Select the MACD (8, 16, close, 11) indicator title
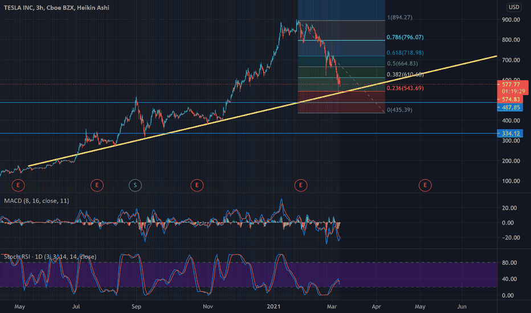Viewport: 531px width, 313px height. click(36, 201)
